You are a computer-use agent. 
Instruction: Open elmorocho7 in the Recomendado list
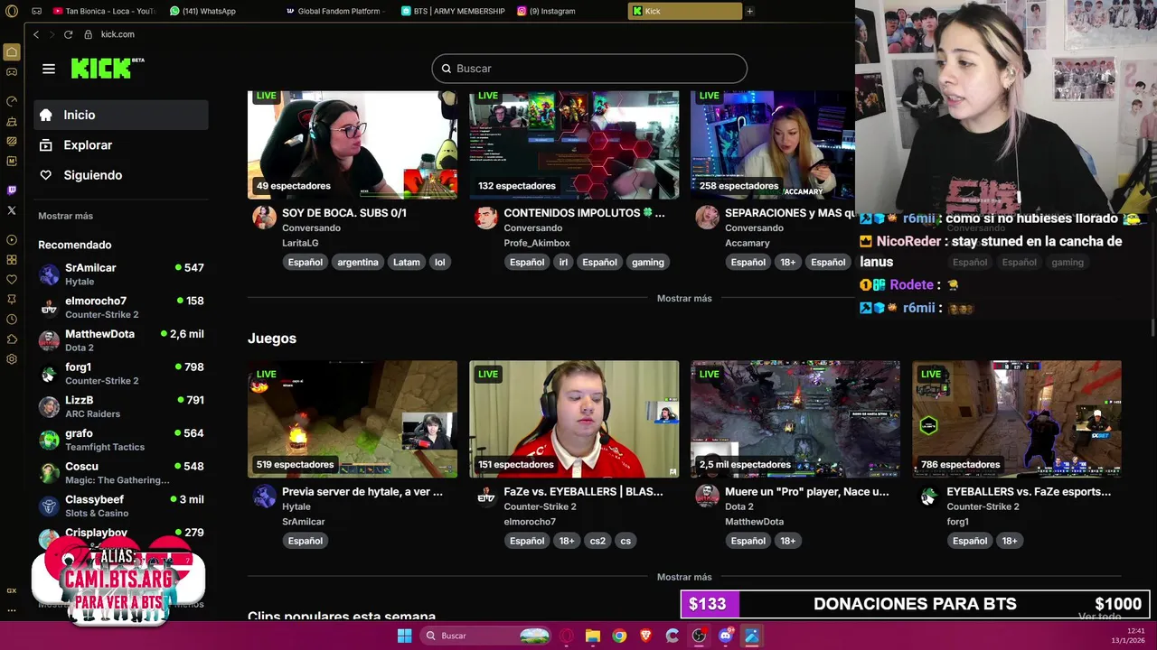pyautogui.click(x=121, y=307)
